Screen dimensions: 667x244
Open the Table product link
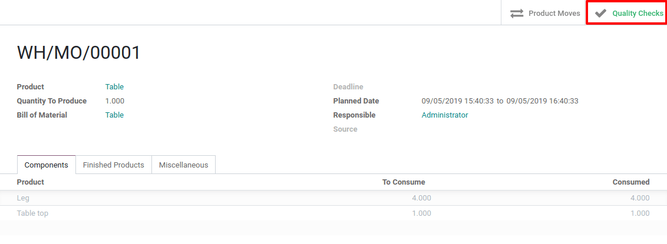click(114, 86)
